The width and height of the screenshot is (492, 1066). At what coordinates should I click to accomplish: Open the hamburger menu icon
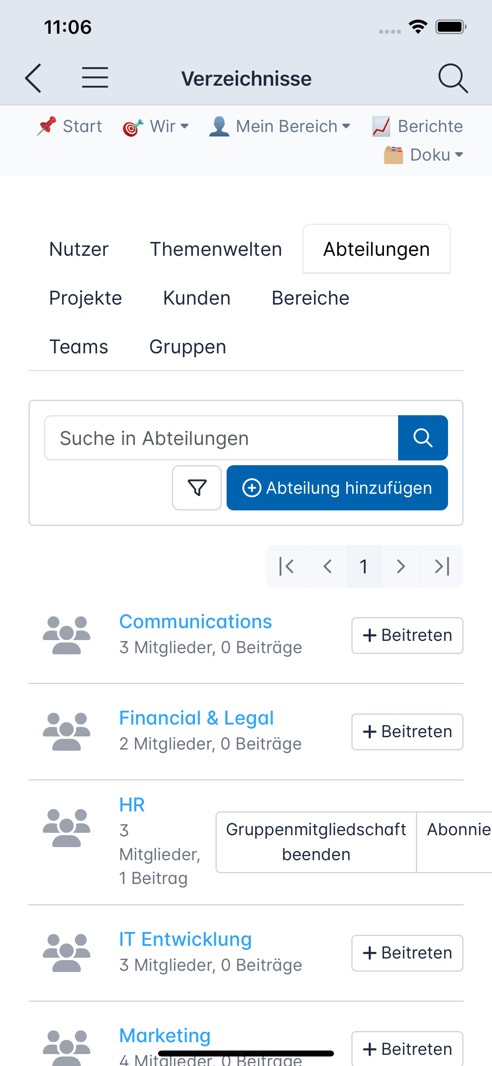pyautogui.click(x=95, y=78)
